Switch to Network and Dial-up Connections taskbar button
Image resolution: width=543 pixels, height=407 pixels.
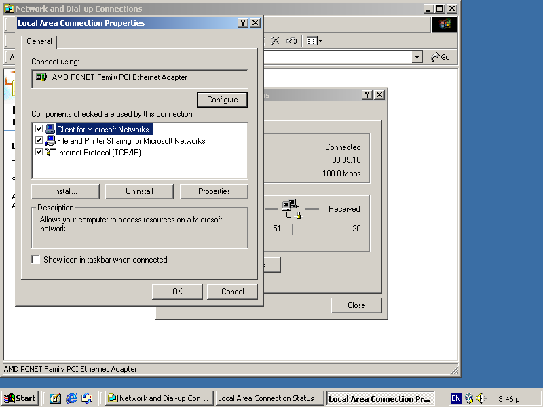(x=159, y=398)
